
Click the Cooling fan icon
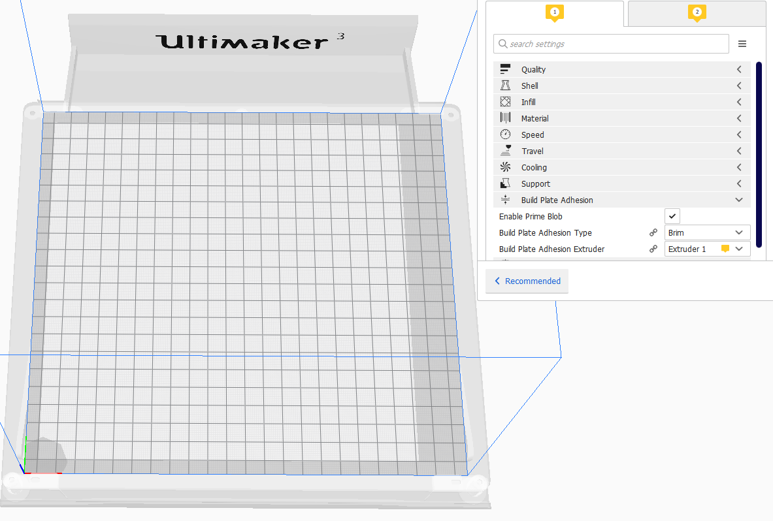505,167
